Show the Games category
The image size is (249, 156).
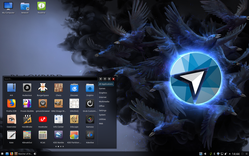(x=102, y=88)
